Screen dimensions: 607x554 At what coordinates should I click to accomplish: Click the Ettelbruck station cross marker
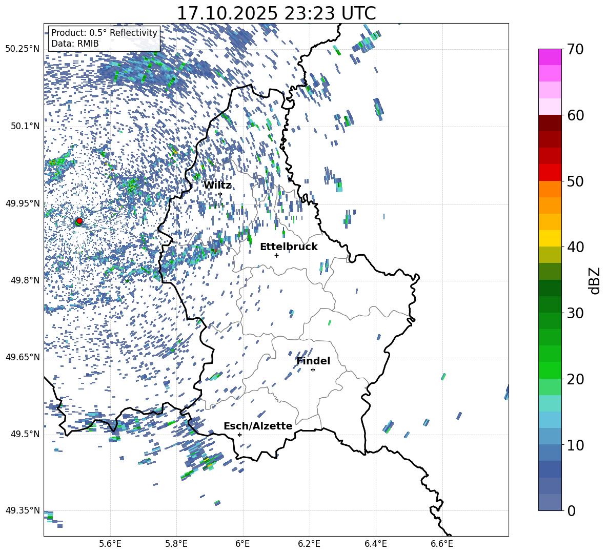(276, 255)
